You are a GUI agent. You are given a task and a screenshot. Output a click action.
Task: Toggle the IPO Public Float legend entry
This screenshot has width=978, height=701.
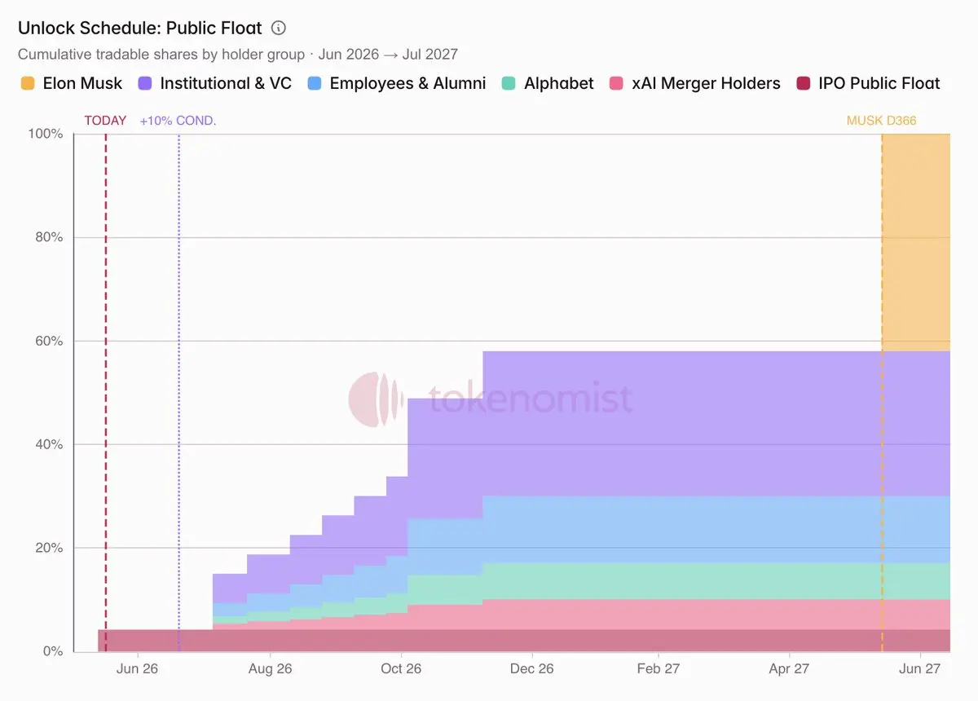[x=868, y=83]
